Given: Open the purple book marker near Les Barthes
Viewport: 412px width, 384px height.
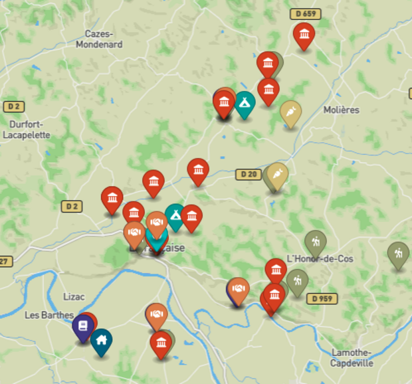Looking at the screenshot, I should [x=83, y=328].
